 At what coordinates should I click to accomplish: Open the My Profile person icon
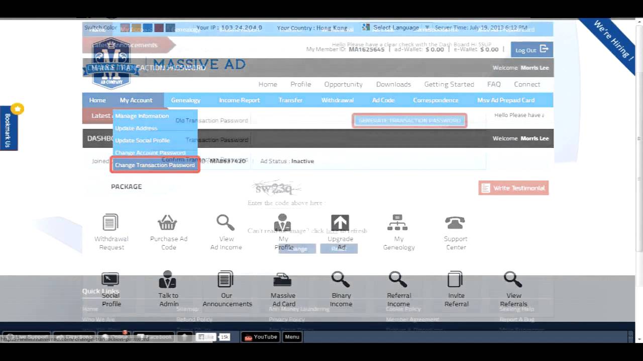coord(283,222)
